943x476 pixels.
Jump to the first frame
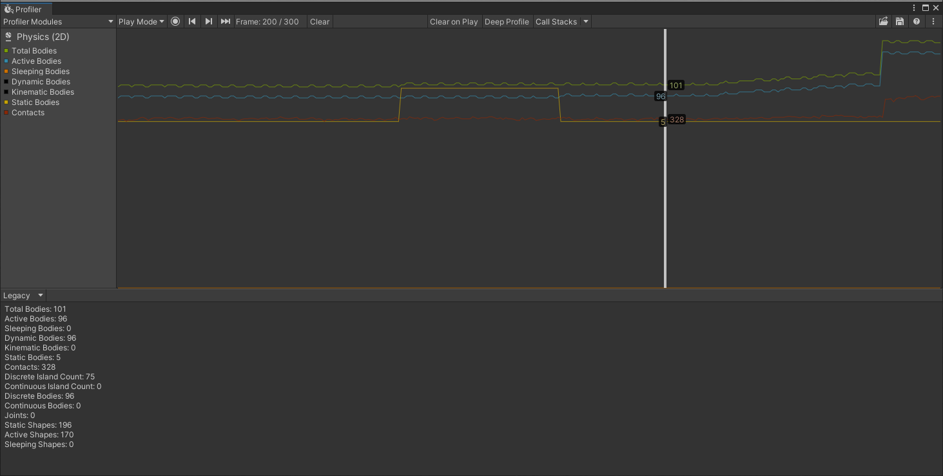pos(192,21)
